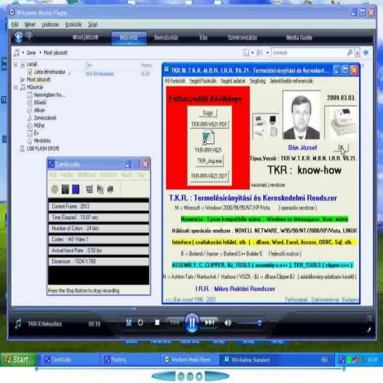Select the Zeneszámok library item
383x383 pixels.
[x=45, y=118]
